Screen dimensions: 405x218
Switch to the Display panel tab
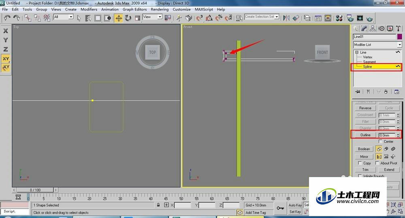(x=390, y=28)
